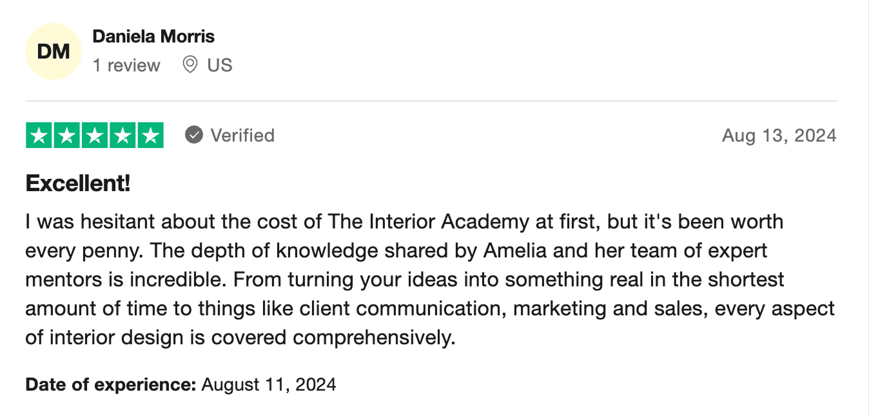Screen dimensions: 869x417
Task: Open Daniela Morris reviewer profile
Action: (153, 36)
